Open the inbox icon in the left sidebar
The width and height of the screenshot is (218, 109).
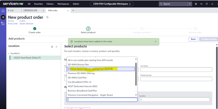click(x=3, y=24)
